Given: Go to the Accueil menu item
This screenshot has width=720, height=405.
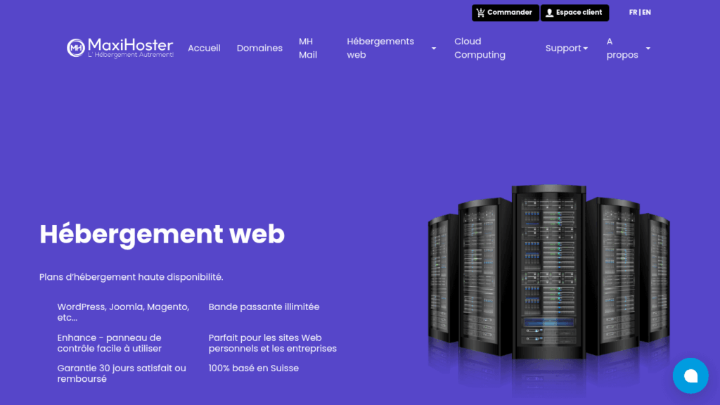Looking at the screenshot, I should tap(204, 49).
